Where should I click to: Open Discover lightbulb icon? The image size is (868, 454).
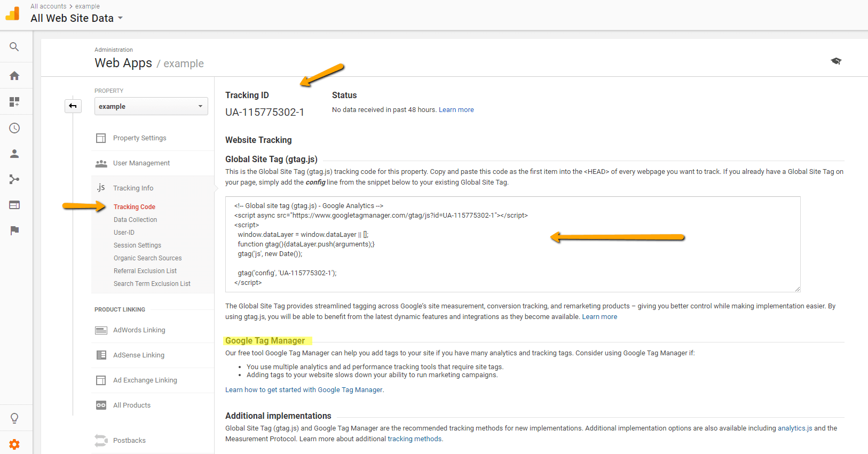[x=14, y=418]
